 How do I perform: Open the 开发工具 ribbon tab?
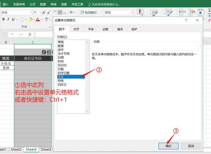(77, 4)
